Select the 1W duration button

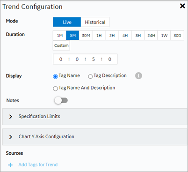[164, 36]
